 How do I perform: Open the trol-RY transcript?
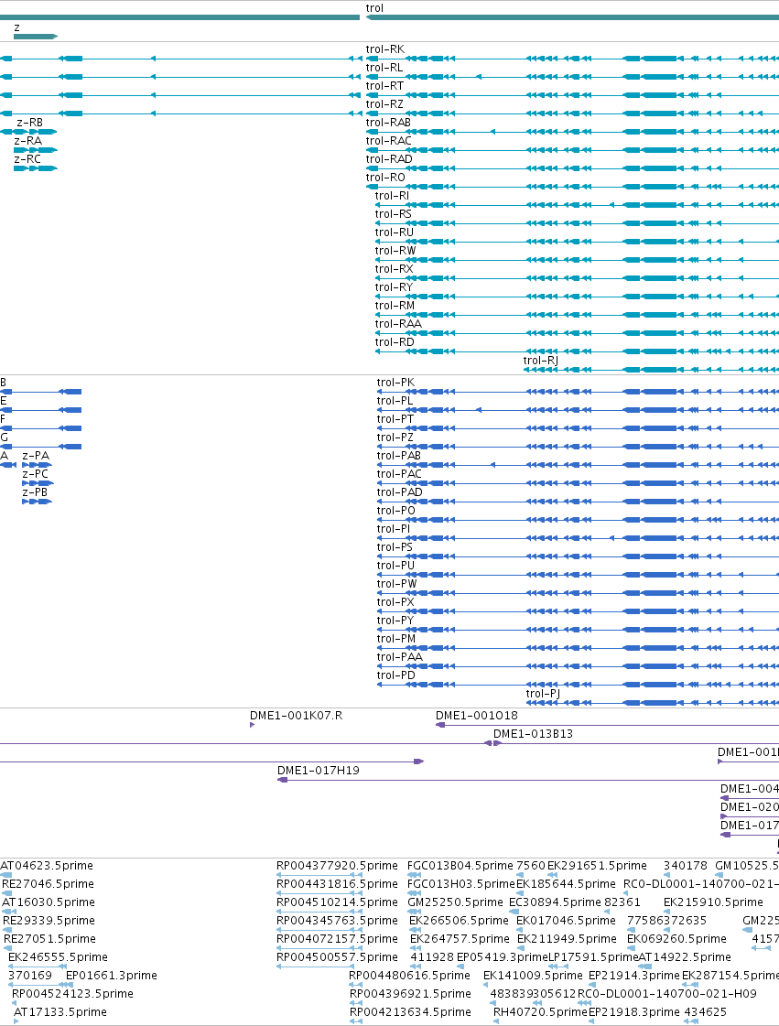(x=395, y=287)
